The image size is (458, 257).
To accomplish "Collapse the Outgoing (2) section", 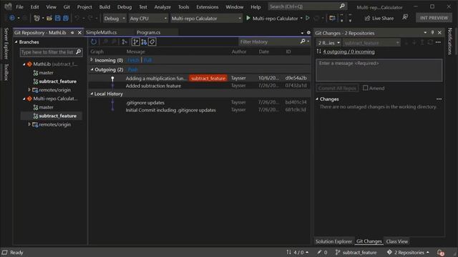I will (x=92, y=70).
